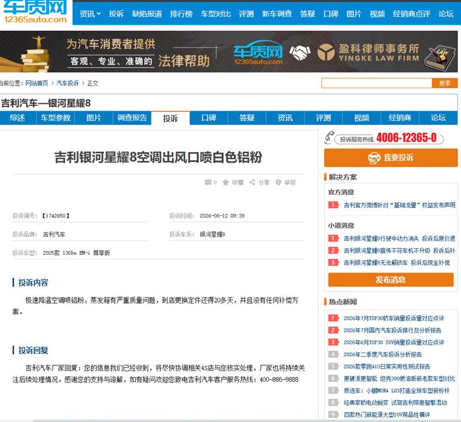
Task: Open 论坛 in top navigation bar
Action: coord(446,14)
